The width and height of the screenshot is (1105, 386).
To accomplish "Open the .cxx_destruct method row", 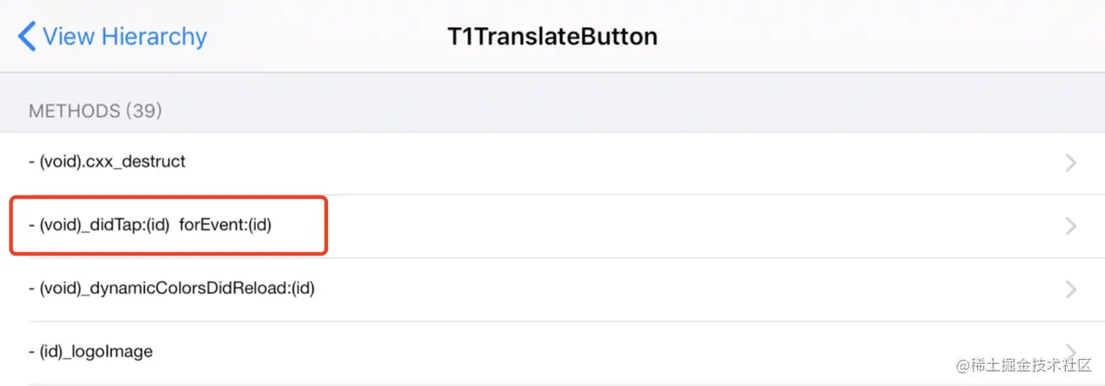I will pyautogui.click(x=552, y=163).
